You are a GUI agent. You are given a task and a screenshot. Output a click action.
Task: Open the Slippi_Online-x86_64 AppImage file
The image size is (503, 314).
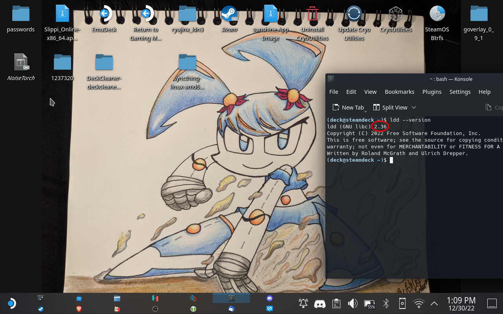[62, 23]
